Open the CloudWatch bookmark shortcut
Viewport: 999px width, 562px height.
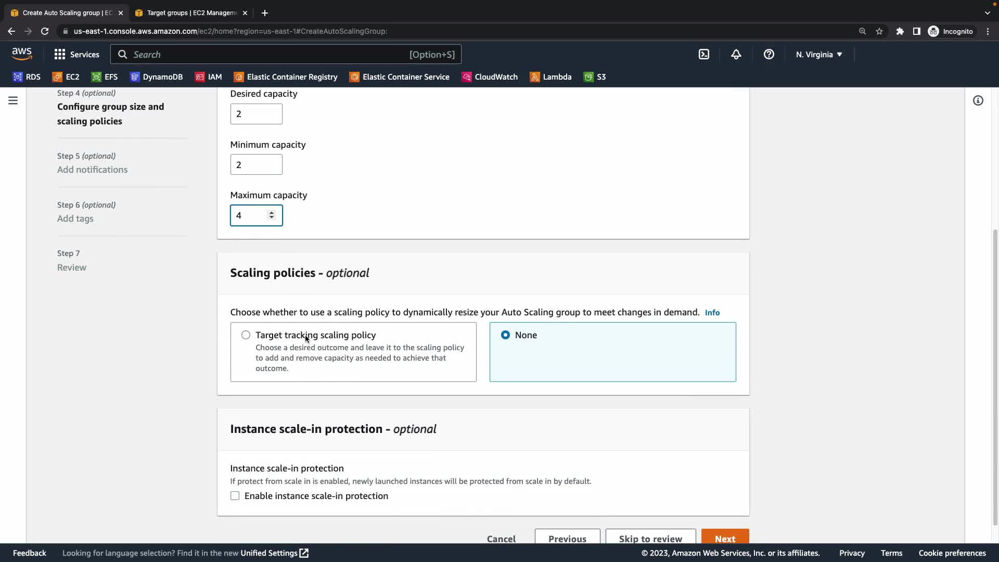point(490,77)
